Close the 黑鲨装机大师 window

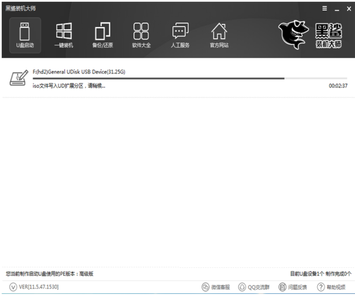pyautogui.click(x=349, y=9)
